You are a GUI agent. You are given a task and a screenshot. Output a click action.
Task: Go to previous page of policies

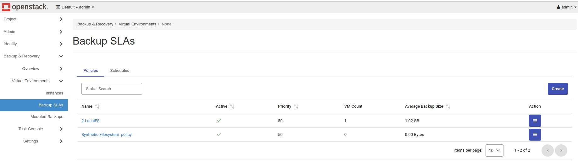(x=547, y=150)
